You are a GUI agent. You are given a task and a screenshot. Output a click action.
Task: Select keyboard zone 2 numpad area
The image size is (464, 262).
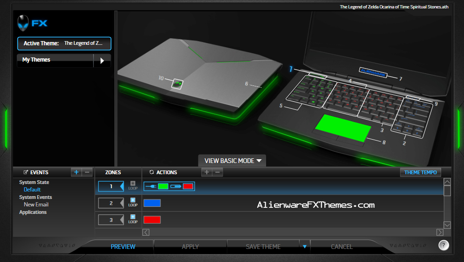pyautogui.click(x=411, y=118)
